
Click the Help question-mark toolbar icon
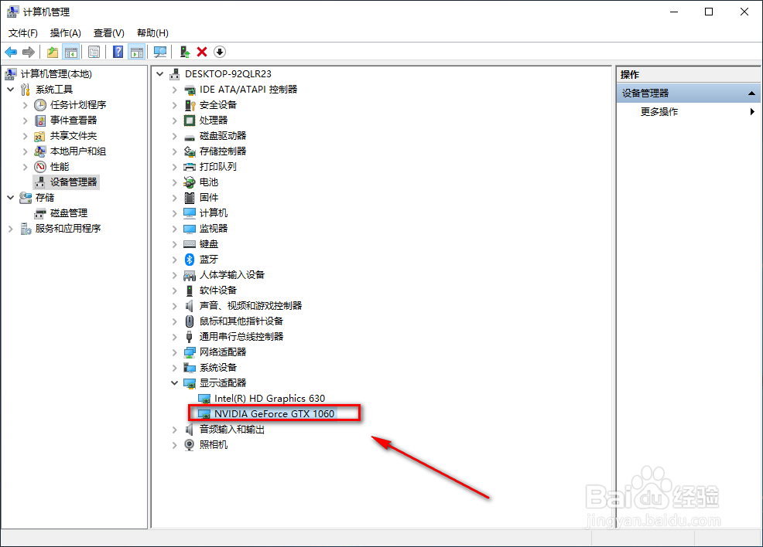pos(117,51)
